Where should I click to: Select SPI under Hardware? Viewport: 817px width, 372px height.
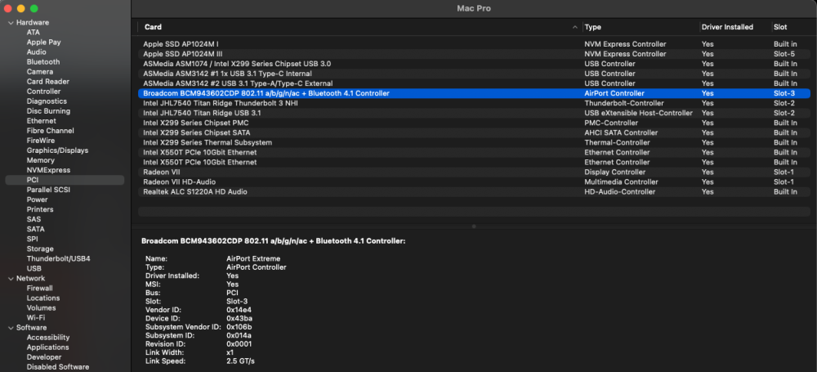point(33,239)
